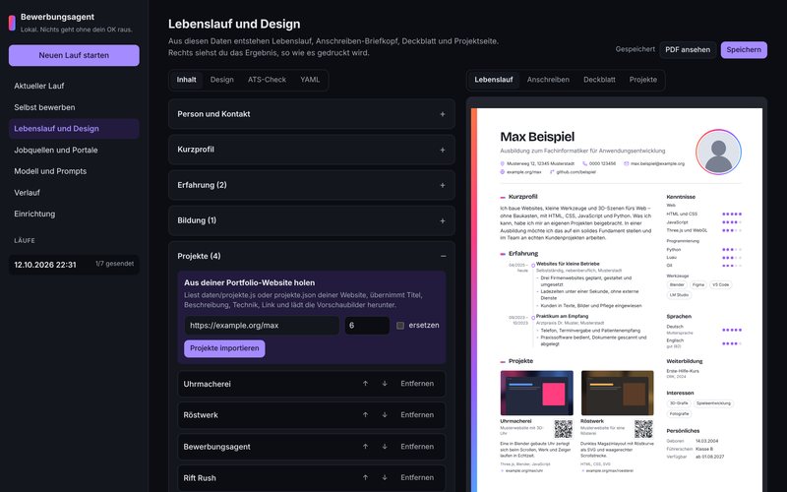Remove the Bewerbungsagent project
The width and height of the screenshot is (787, 492).
coord(417,447)
